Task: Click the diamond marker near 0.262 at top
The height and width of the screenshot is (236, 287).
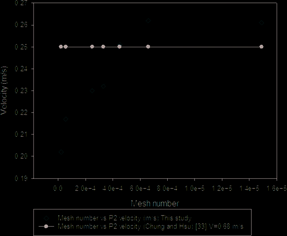Action: pos(148,21)
